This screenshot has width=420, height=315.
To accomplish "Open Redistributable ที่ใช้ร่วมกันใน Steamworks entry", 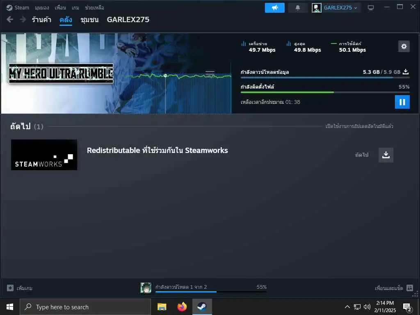I will click(x=157, y=150).
